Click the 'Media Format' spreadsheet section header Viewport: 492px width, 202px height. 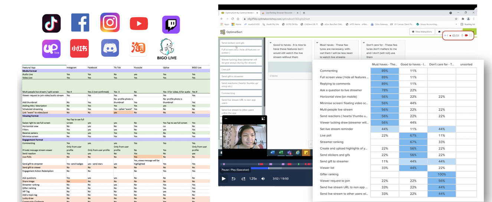click(29, 71)
